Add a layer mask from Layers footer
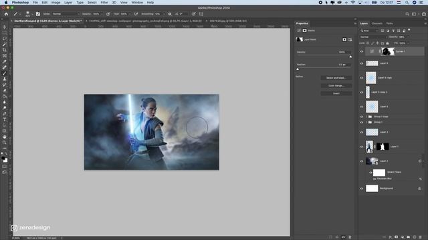The image size is (428, 240). [397, 237]
